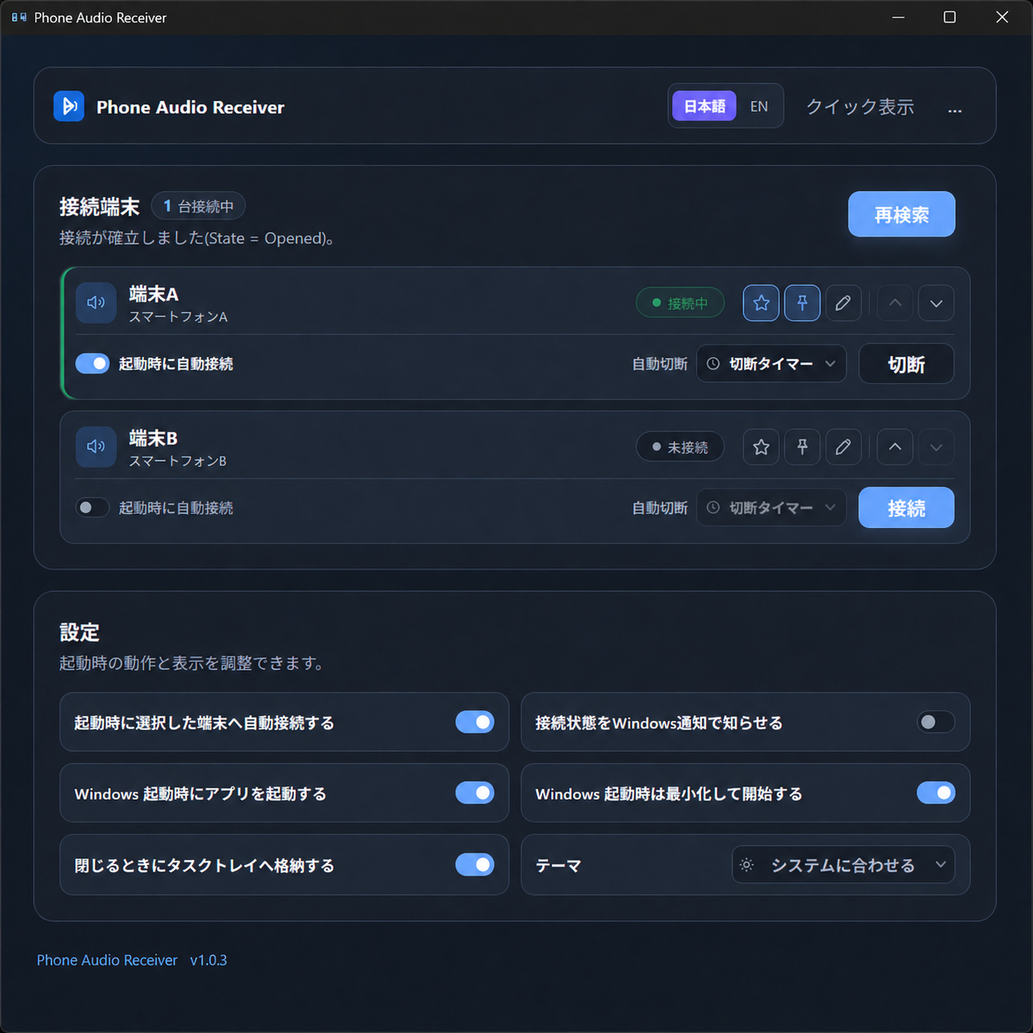Move 端末B down in the list
Screen dimensions: 1033x1033
coord(937,447)
